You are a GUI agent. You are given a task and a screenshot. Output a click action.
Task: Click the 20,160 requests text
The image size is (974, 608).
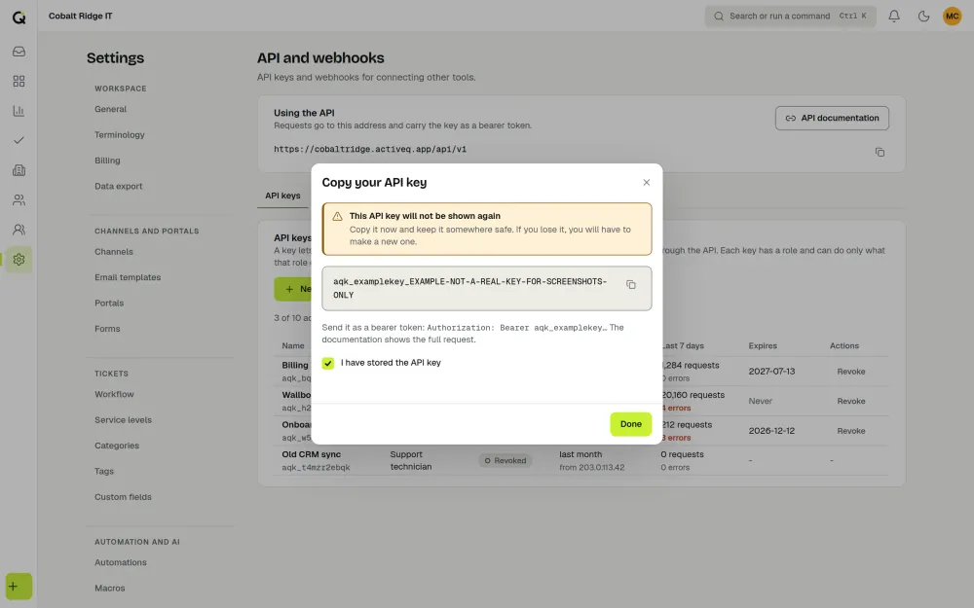tap(693, 395)
